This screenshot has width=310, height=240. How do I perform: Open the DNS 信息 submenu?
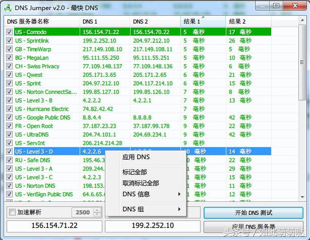point(146,194)
